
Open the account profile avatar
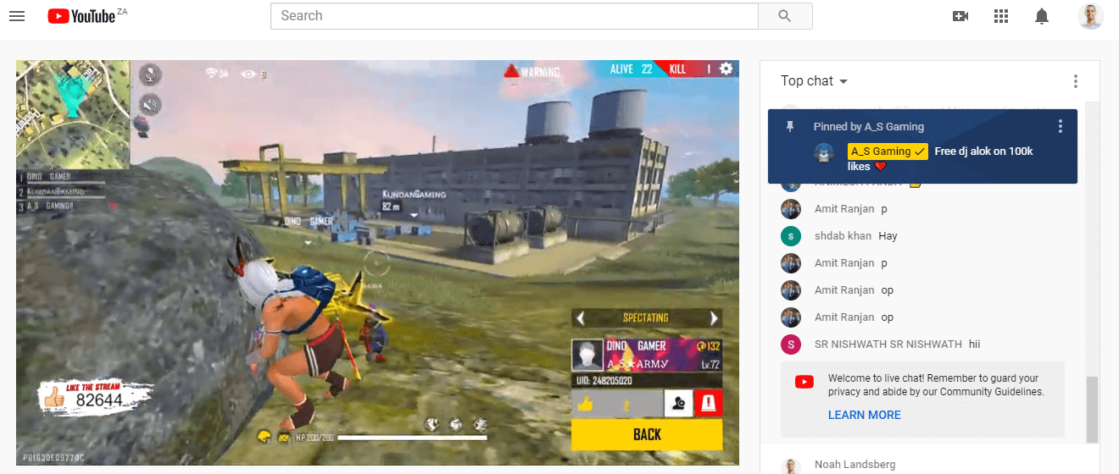(1091, 16)
